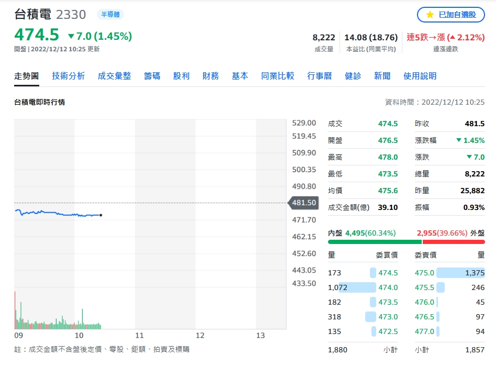Click the 本益比 value 14.08 (18.76)
The height and width of the screenshot is (367, 496).
(x=371, y=37)
